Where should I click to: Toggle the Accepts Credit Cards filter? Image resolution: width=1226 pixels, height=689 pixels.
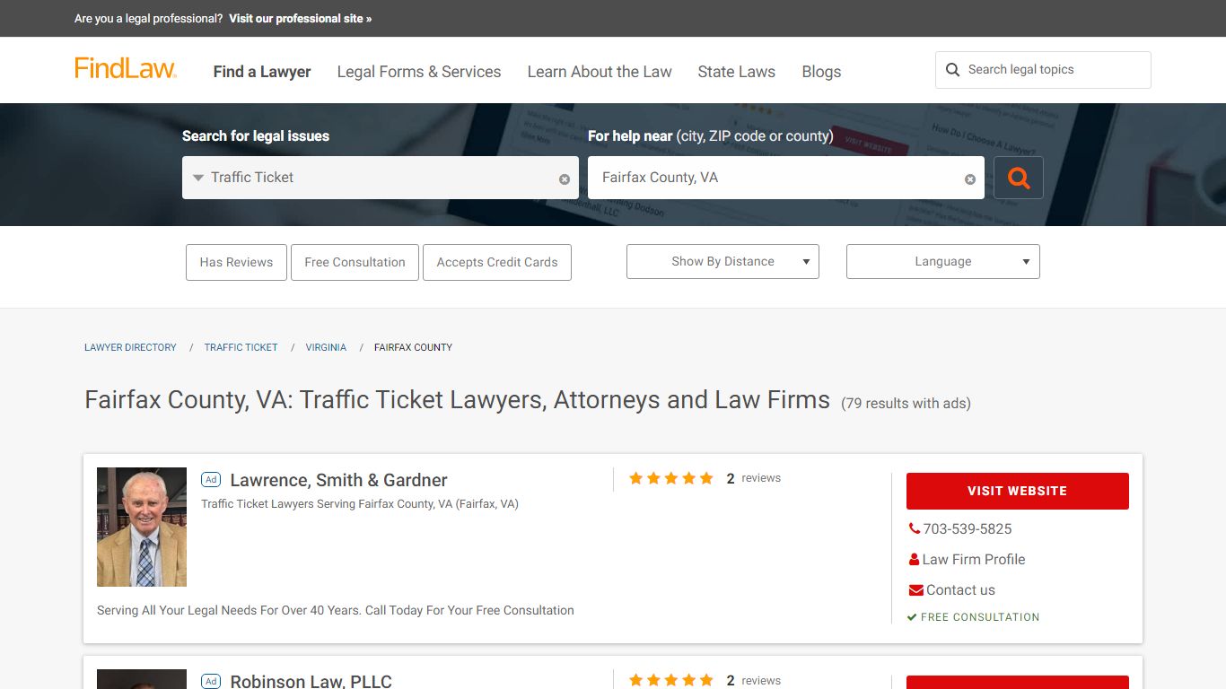click(497, 262)
